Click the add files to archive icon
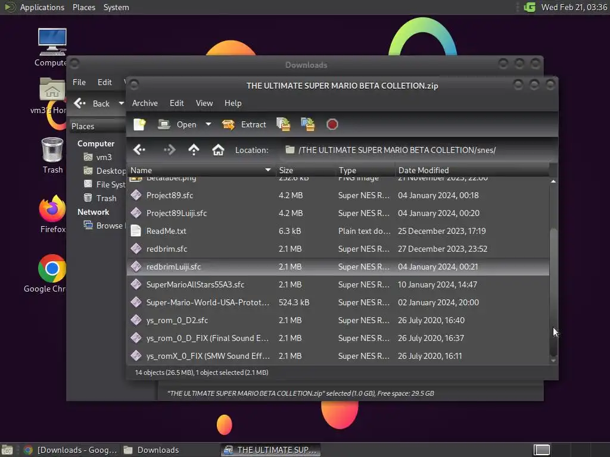Image resolution: width=610 pixels, height=457 pixels. click(x=283, y=124)
